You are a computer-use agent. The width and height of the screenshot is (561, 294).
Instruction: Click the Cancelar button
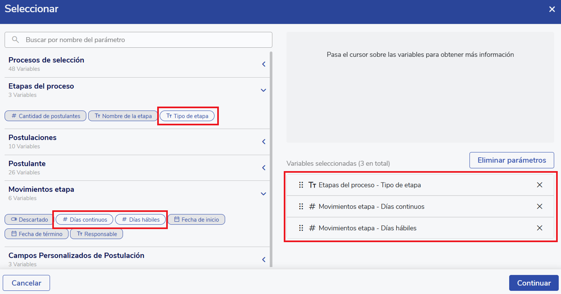coord(27,283)
